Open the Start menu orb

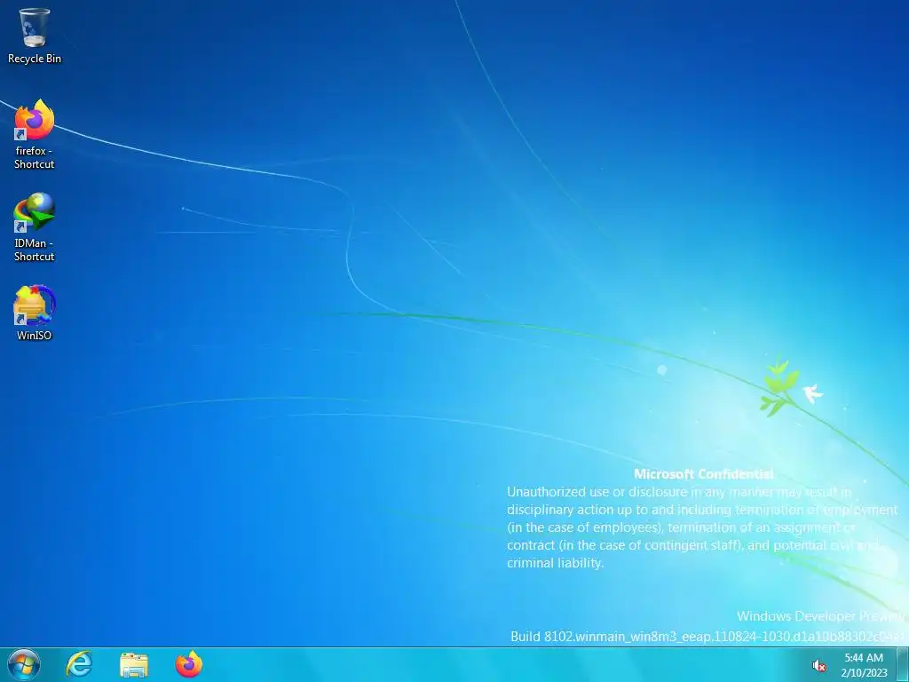click(x=24, y=664)
